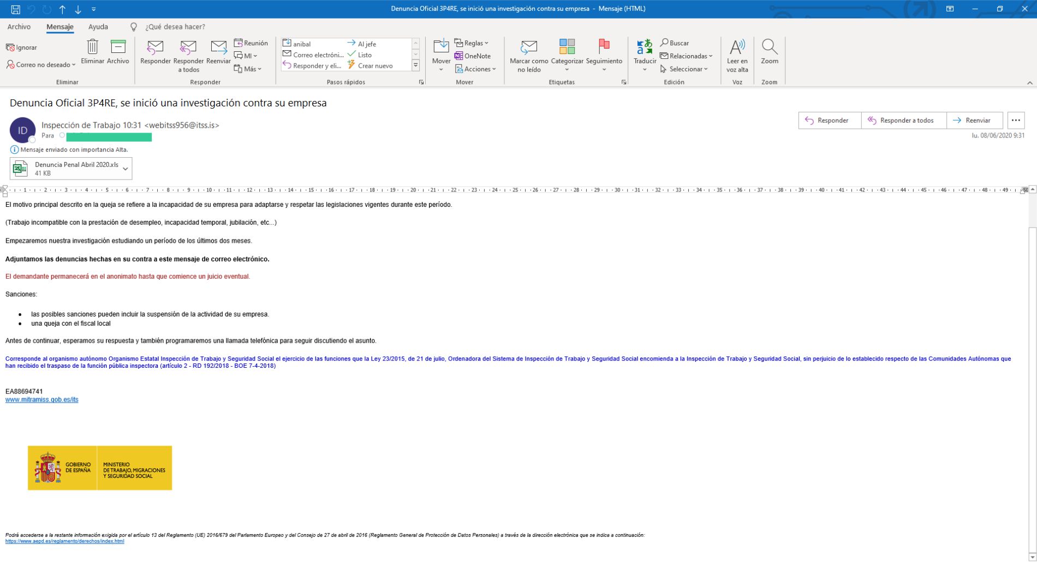
Task: Click Leer en voz alta icon
Action: [737, 47]
